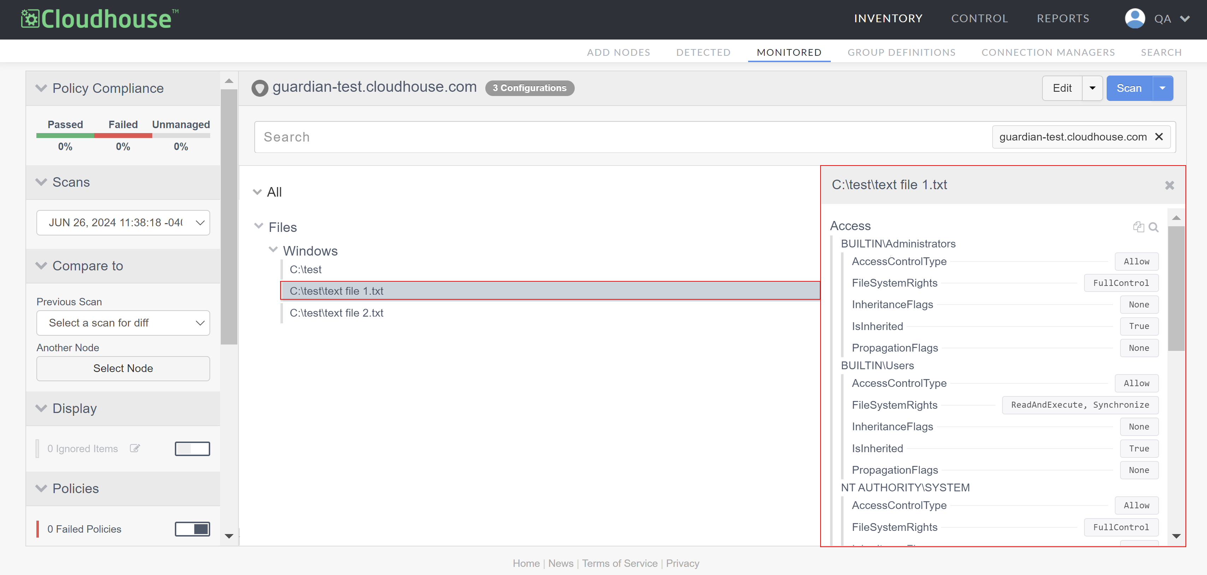Collapse the Files tree group
1207x575 pixels.
click(259, 226)
